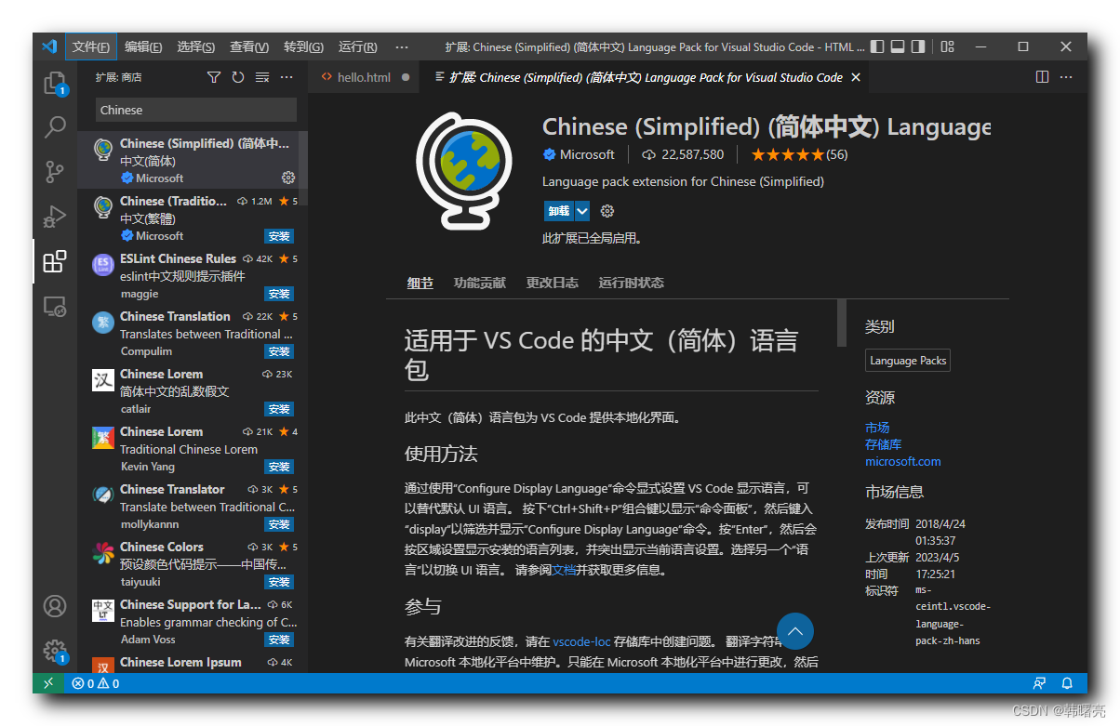Open feedback icon in status bar
The height and width of the screenshot is (726, 1120).
click(x=1039, y=683)
